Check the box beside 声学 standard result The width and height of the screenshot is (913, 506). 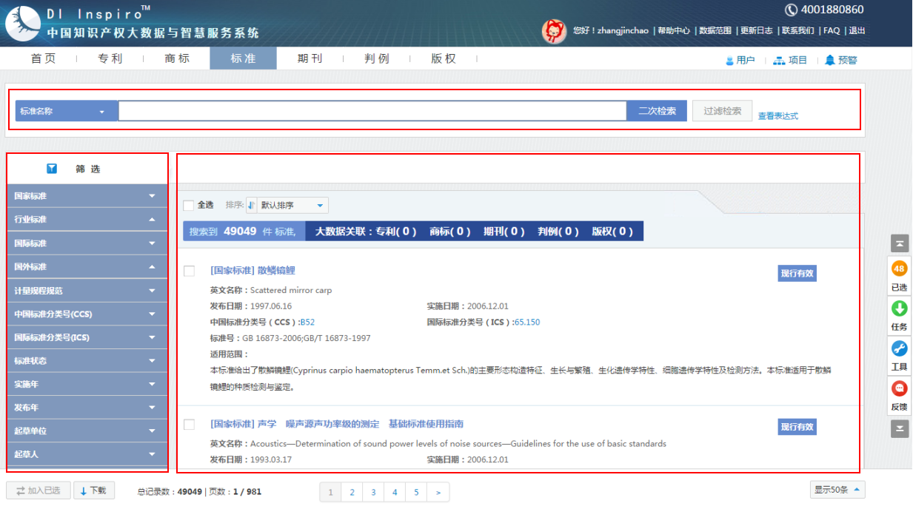point(189,425)
